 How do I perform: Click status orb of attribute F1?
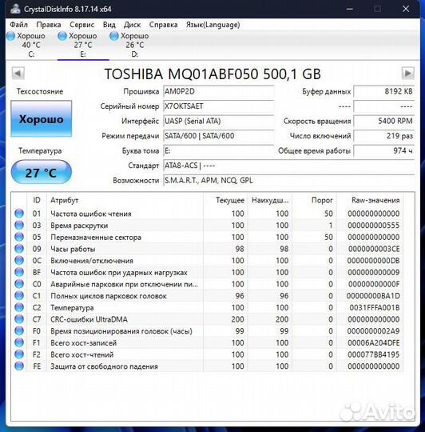[19, 342]
